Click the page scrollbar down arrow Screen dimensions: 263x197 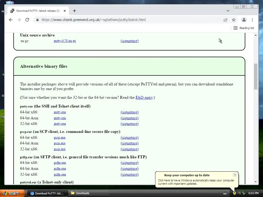[256, 182]
